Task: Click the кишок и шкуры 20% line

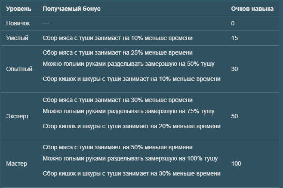Action: [x=132, y=126]
